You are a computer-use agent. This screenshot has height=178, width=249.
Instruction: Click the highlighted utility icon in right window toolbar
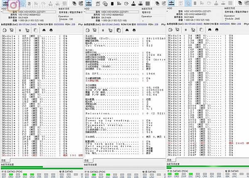[x=188, y=3]
